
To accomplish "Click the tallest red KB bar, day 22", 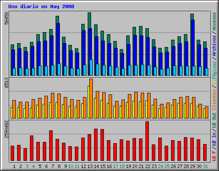I will point(147,141).
